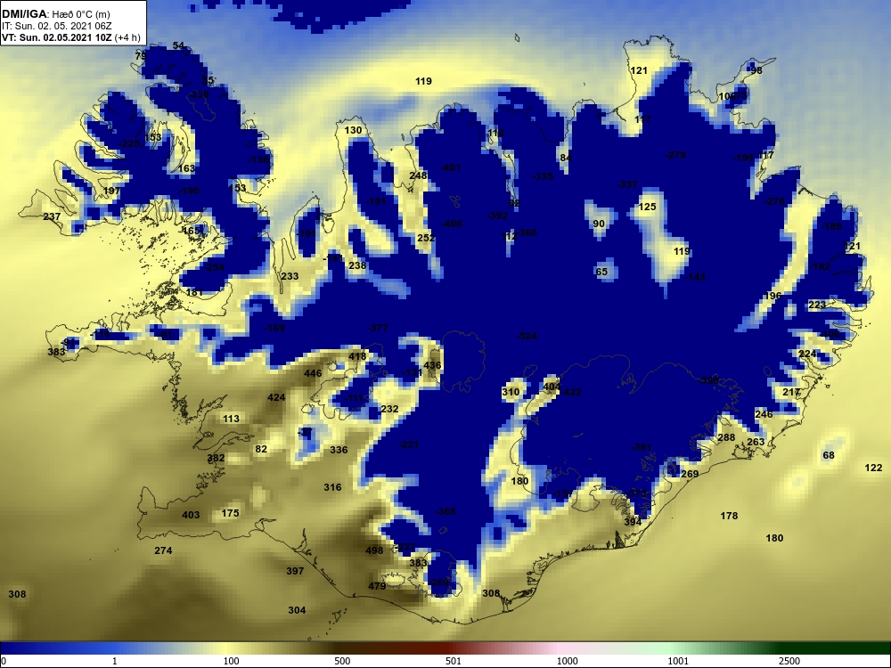Screen dimensions: 891x668
Task: Click the map value 178
Action: (729, 516)
